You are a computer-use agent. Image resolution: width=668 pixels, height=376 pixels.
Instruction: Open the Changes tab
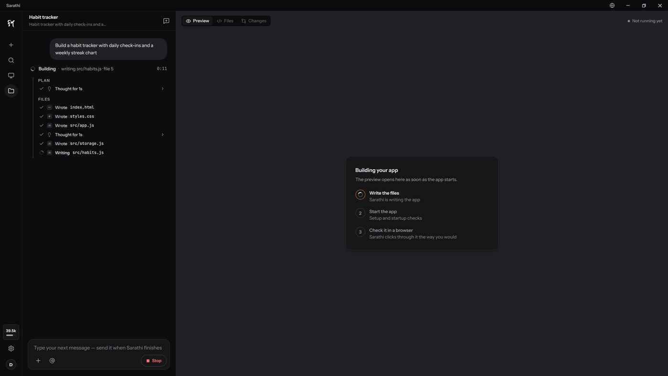coord(254,21)
